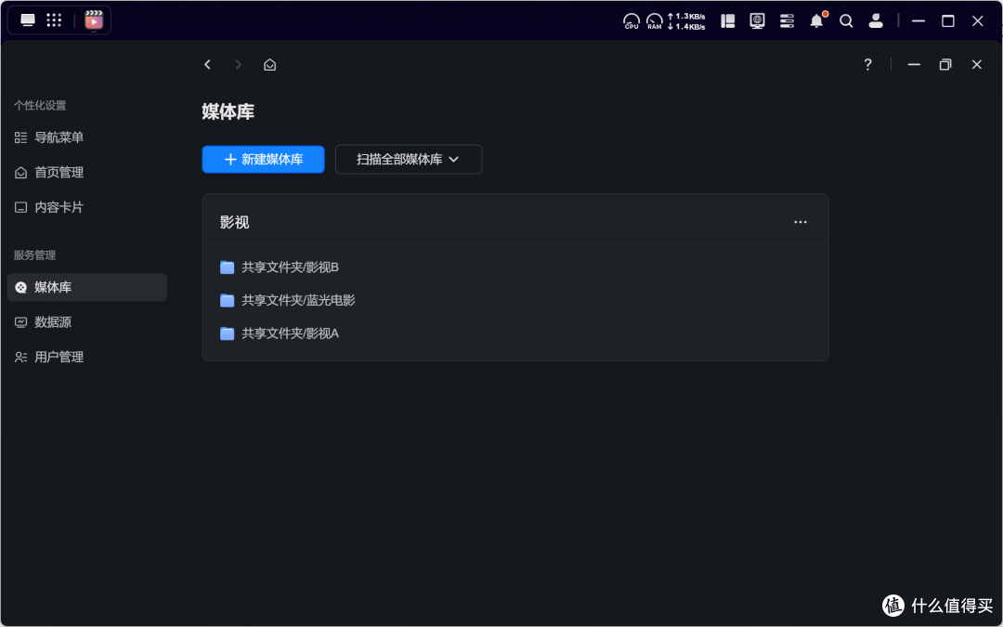Viewport: 1003px width, 627px height.
Task: Click folder icon for 共享文件夹/影视B
Action: (x=228, y=268)
